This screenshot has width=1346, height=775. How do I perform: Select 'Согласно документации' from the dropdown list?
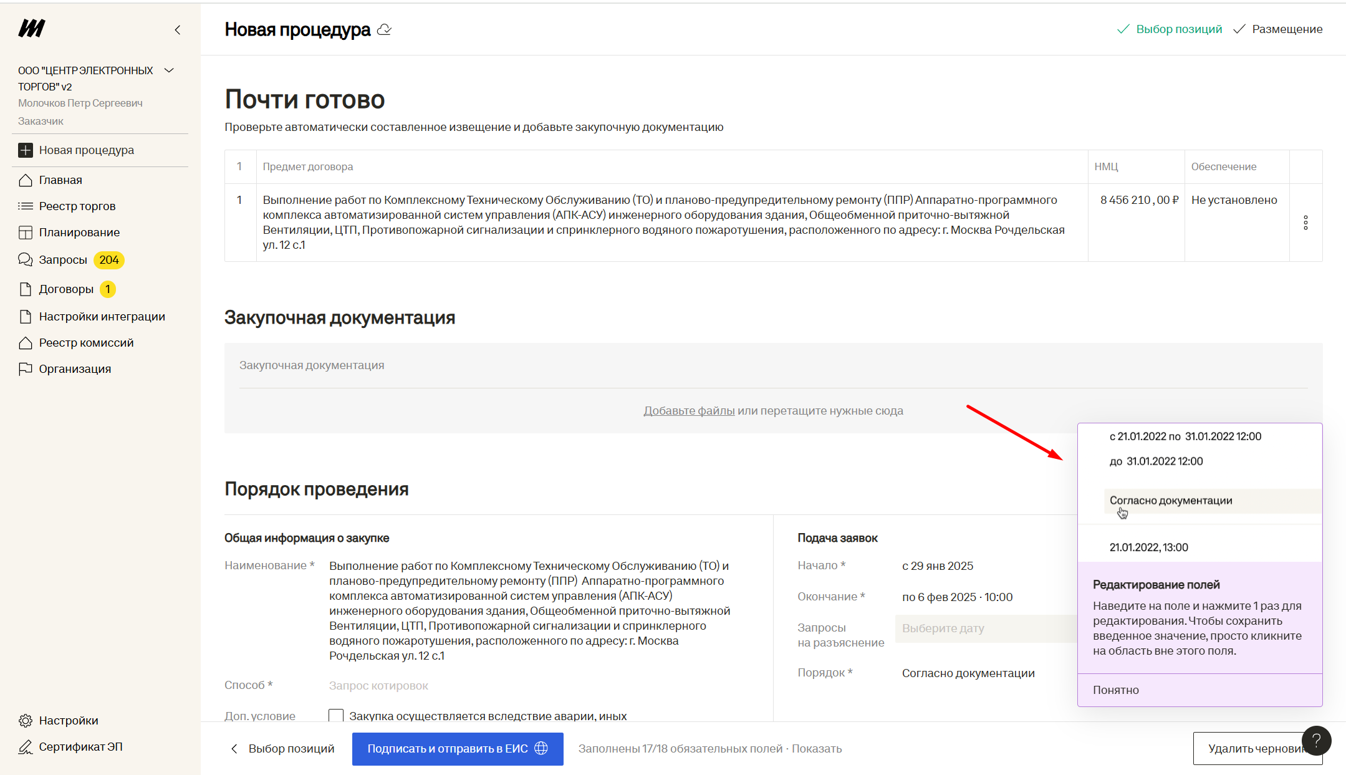click(x=1170, y=501)
